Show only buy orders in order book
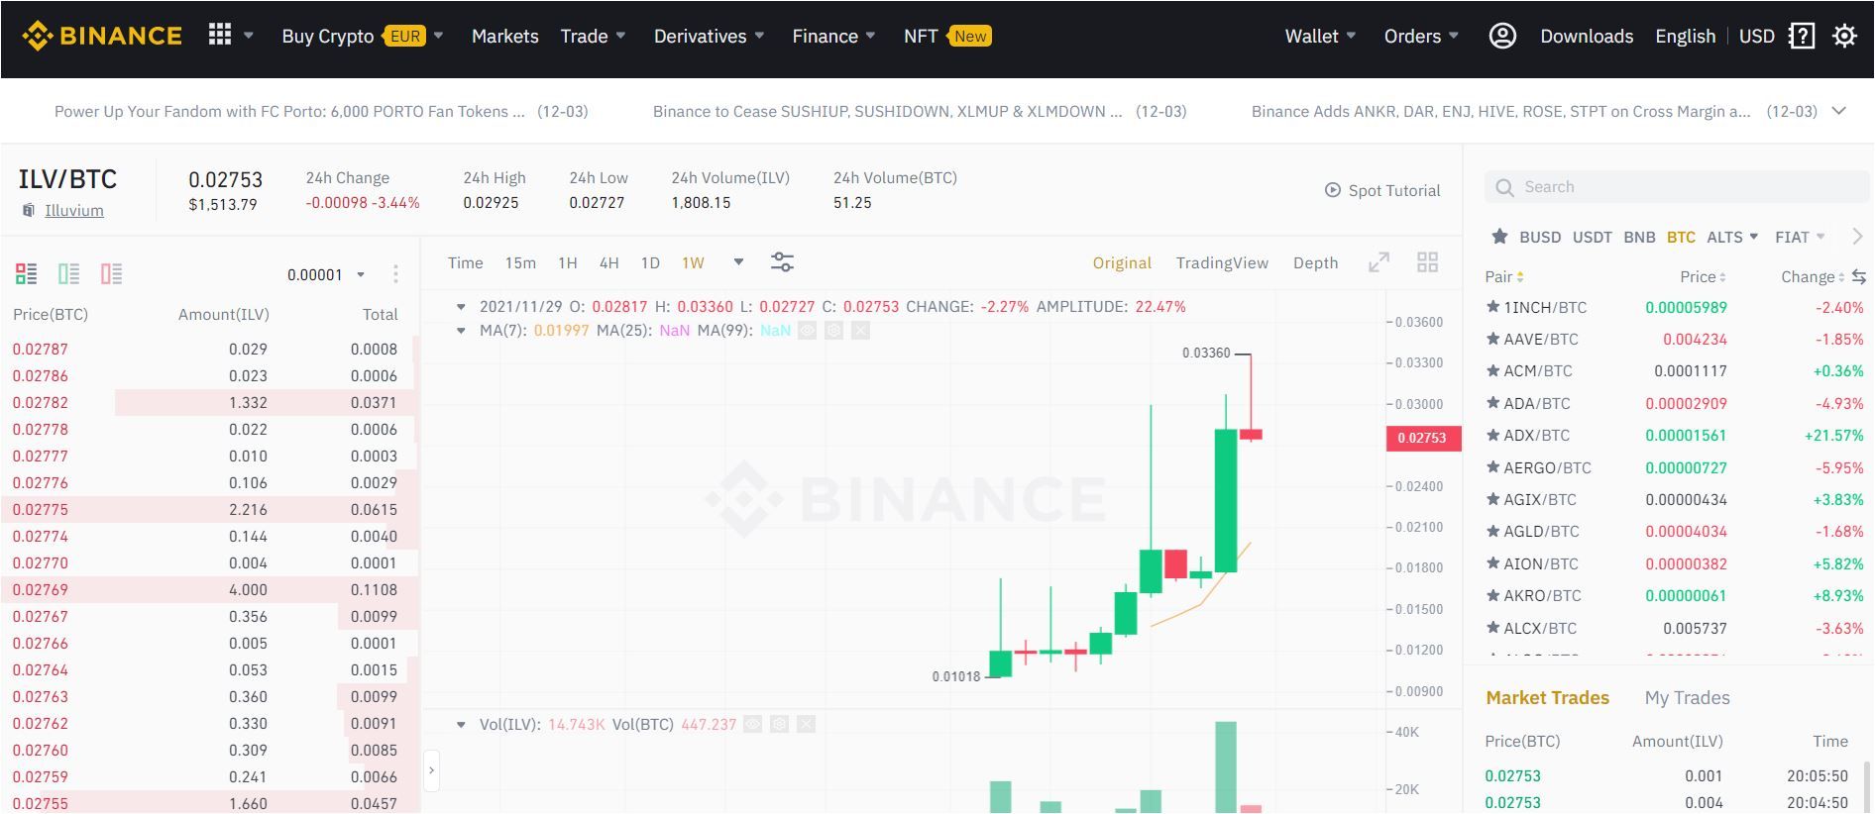 tap(69, 274)
